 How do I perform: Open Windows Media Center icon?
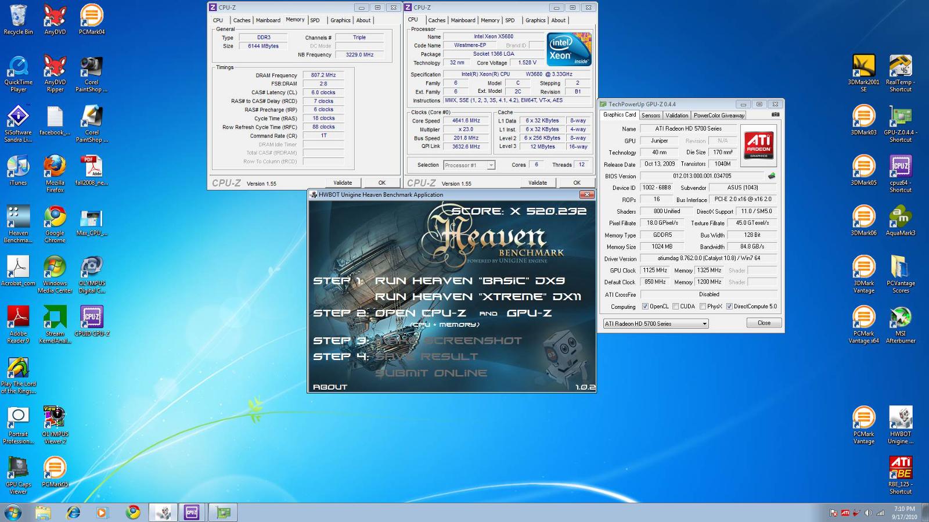pyautogui.click(x=55, y=274)
